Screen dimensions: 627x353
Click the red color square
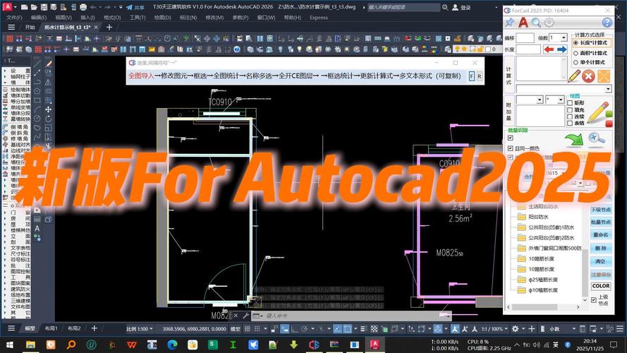[609, 124]
